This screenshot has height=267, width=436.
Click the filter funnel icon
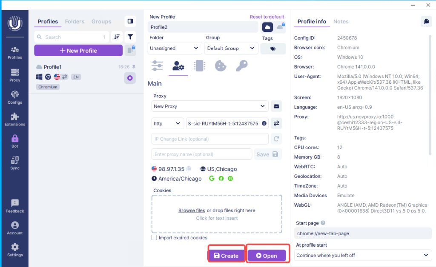[x=130, y=37]
